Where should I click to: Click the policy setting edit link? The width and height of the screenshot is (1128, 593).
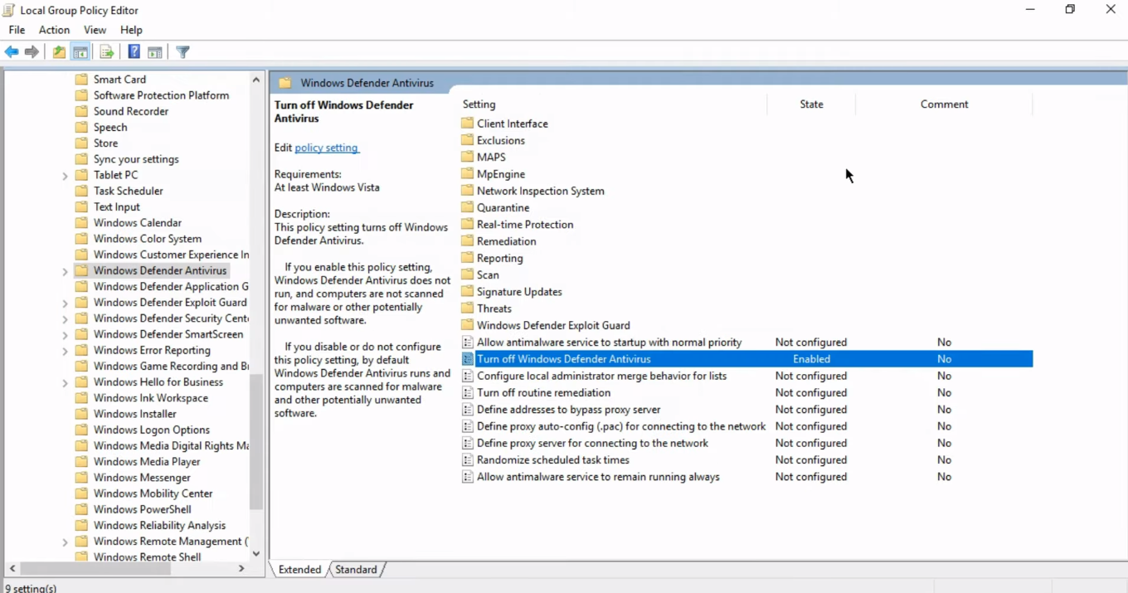pyautogui.click(x=326, y=148)
